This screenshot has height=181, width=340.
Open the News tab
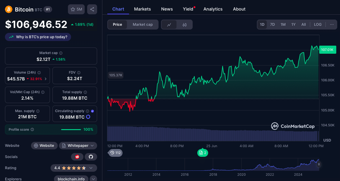click(x=167, y=9)
